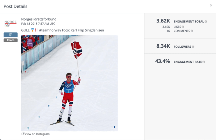This screenshot has height=140, width=216.
Task: Click the Feb 18 2018 post timestamp
Action: [x=38, y=24]
